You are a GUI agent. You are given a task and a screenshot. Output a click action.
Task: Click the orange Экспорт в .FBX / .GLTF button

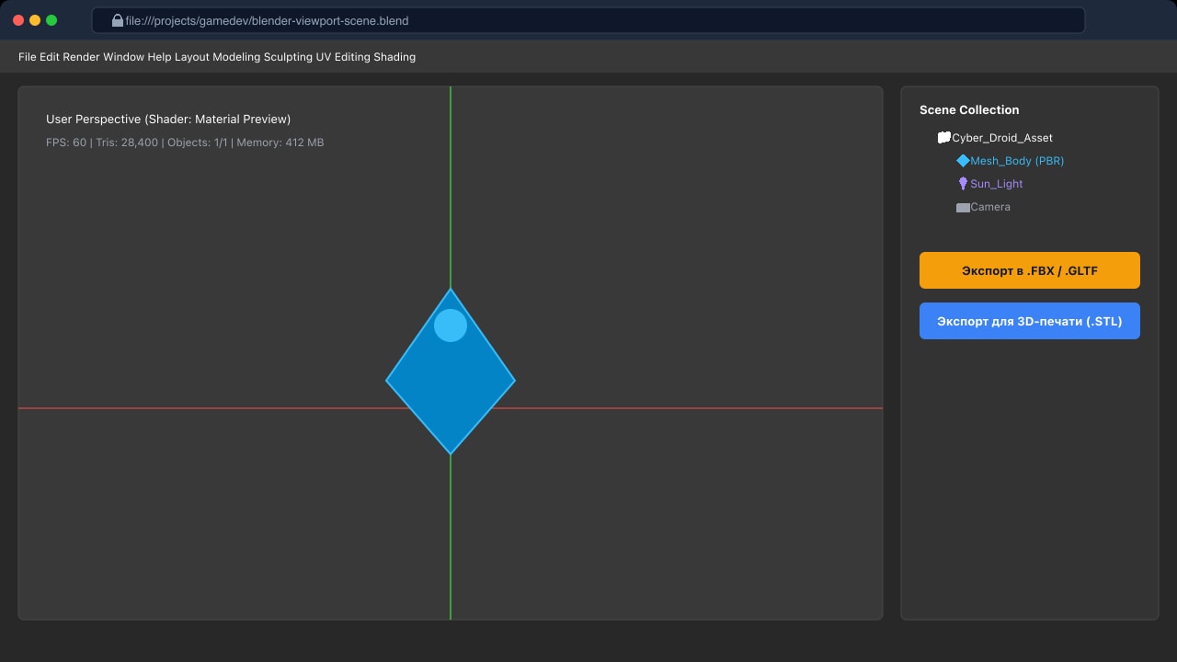(x=1030, y=270)
